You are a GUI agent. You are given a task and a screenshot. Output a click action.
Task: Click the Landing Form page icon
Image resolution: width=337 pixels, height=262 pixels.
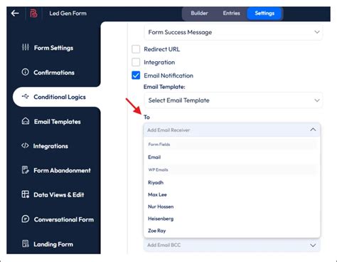(26, 243)
